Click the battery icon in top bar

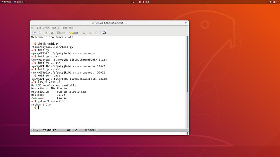tap(274, 2)
